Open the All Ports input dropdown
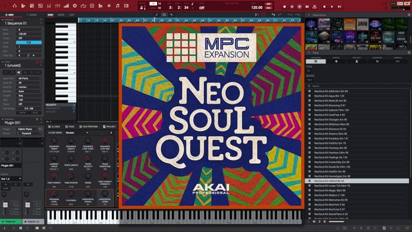Image resolution: width=412 pixels, height=232 pixels. tap(29, 79)
